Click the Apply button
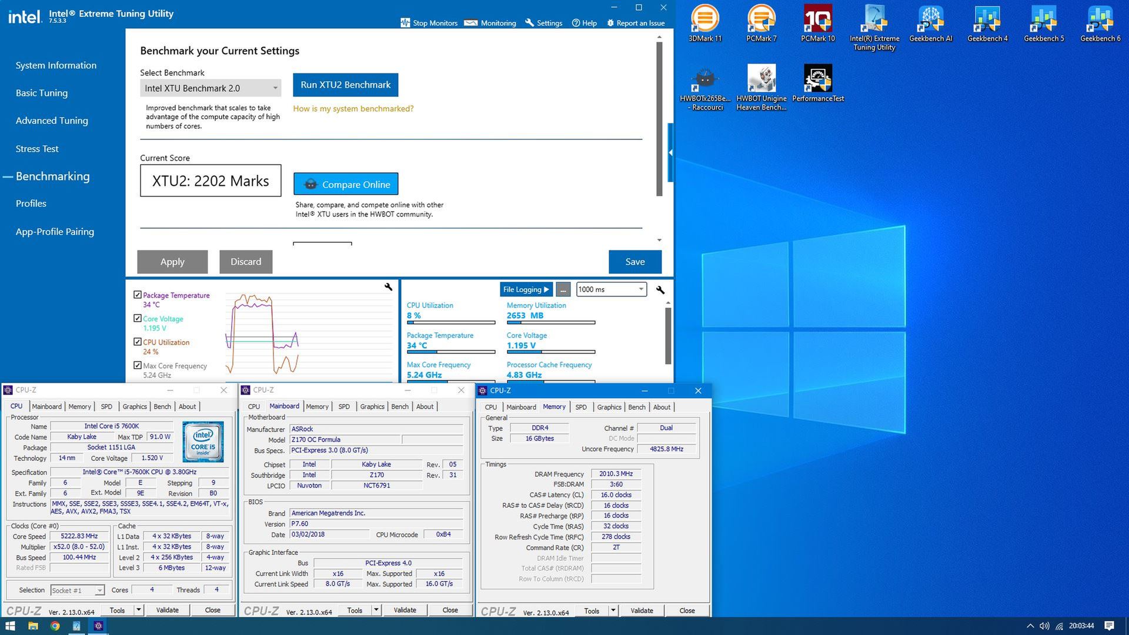Image resolution: width=1129 pixels, height=635 pixels. point(172,262)
